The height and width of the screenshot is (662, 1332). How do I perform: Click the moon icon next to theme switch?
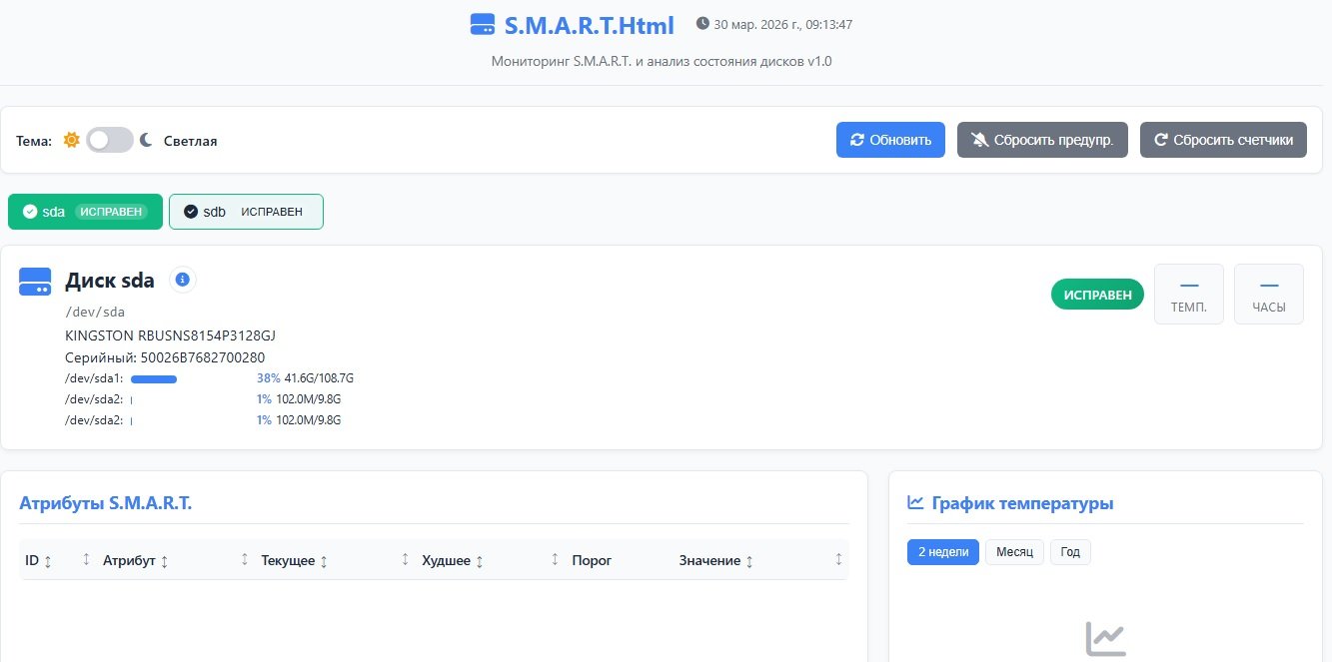point(146,141)
